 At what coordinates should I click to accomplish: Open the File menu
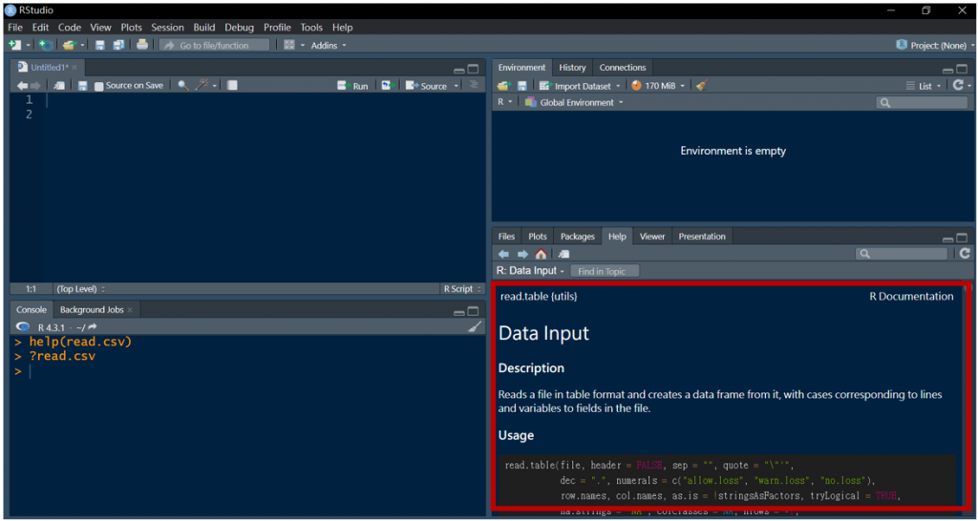tap(15, 28)
